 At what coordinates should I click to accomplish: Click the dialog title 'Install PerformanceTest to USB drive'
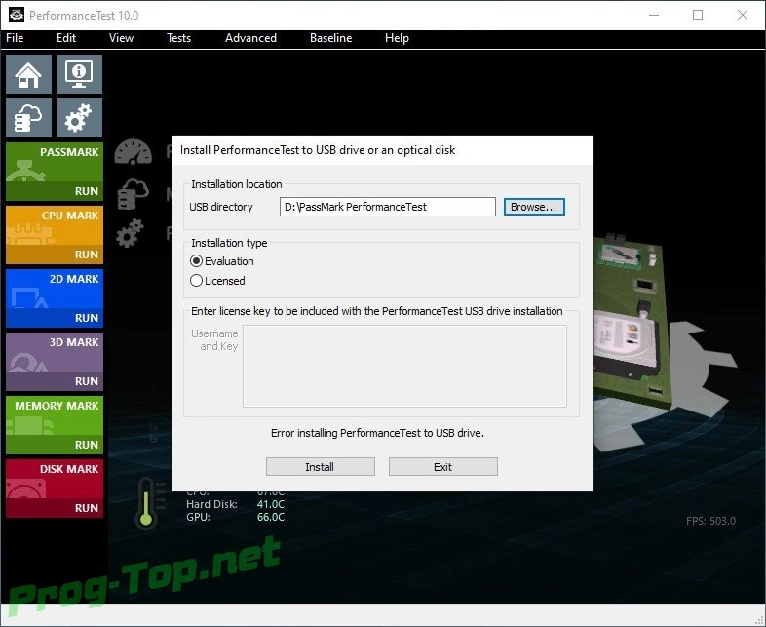point(318,150)
